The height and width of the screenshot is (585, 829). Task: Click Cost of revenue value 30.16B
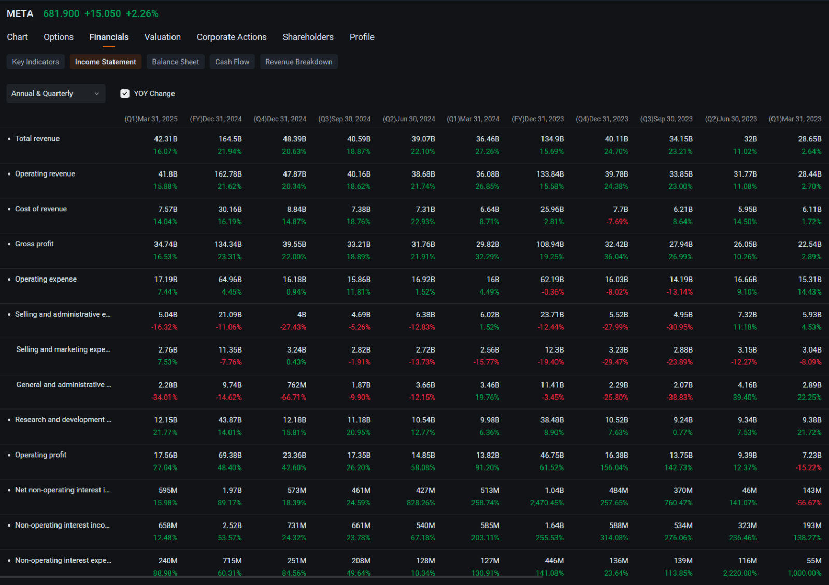click(230, 210)
